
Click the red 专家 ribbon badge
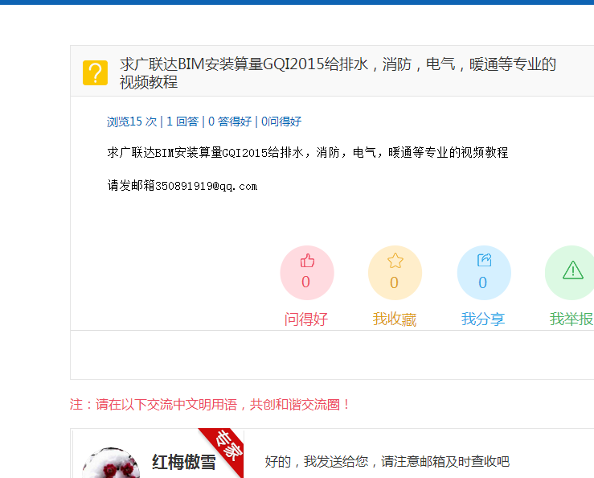pos(226,448)
